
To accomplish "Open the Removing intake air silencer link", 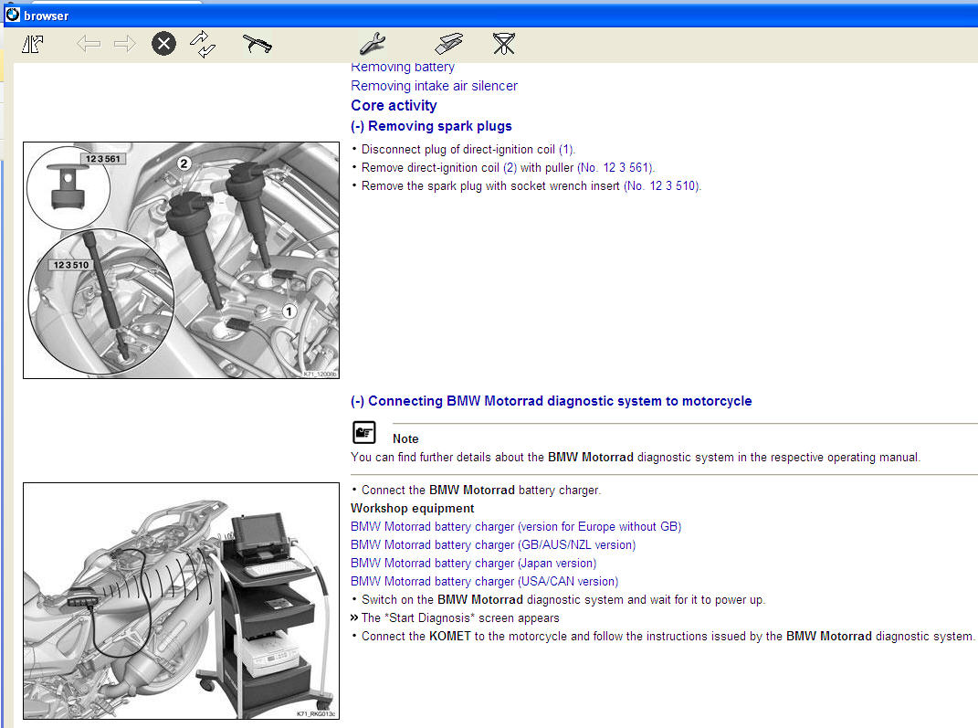I will point(434,86).
